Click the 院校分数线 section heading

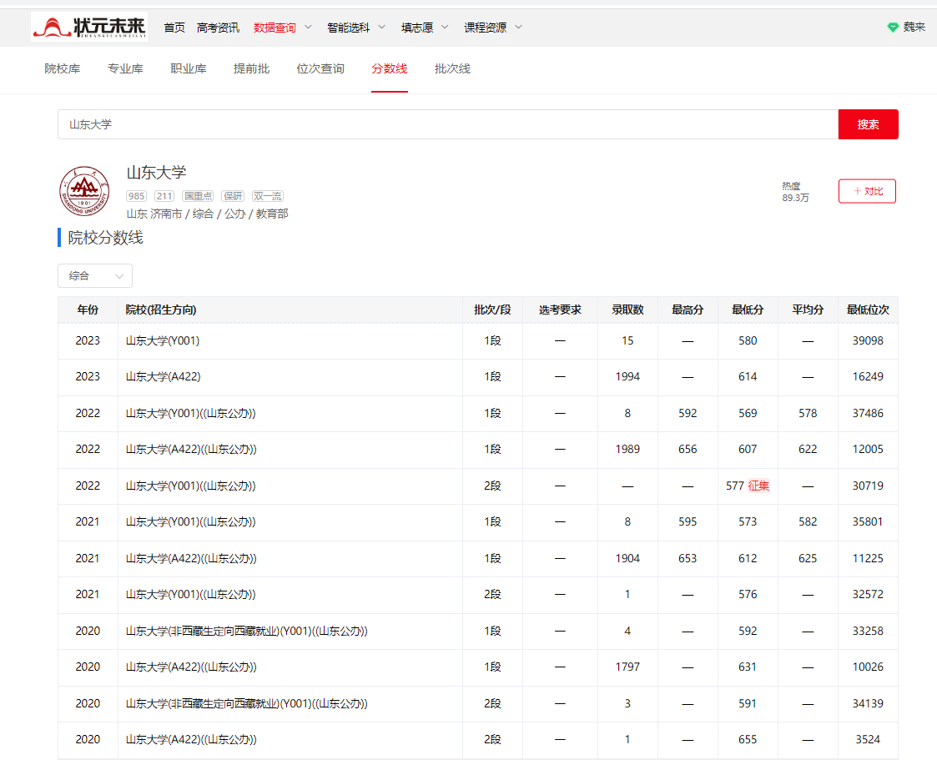(105, 238)
